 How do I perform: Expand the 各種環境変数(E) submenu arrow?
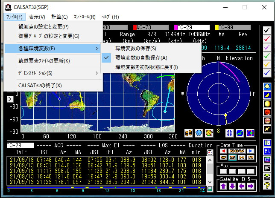click(97, 49)
